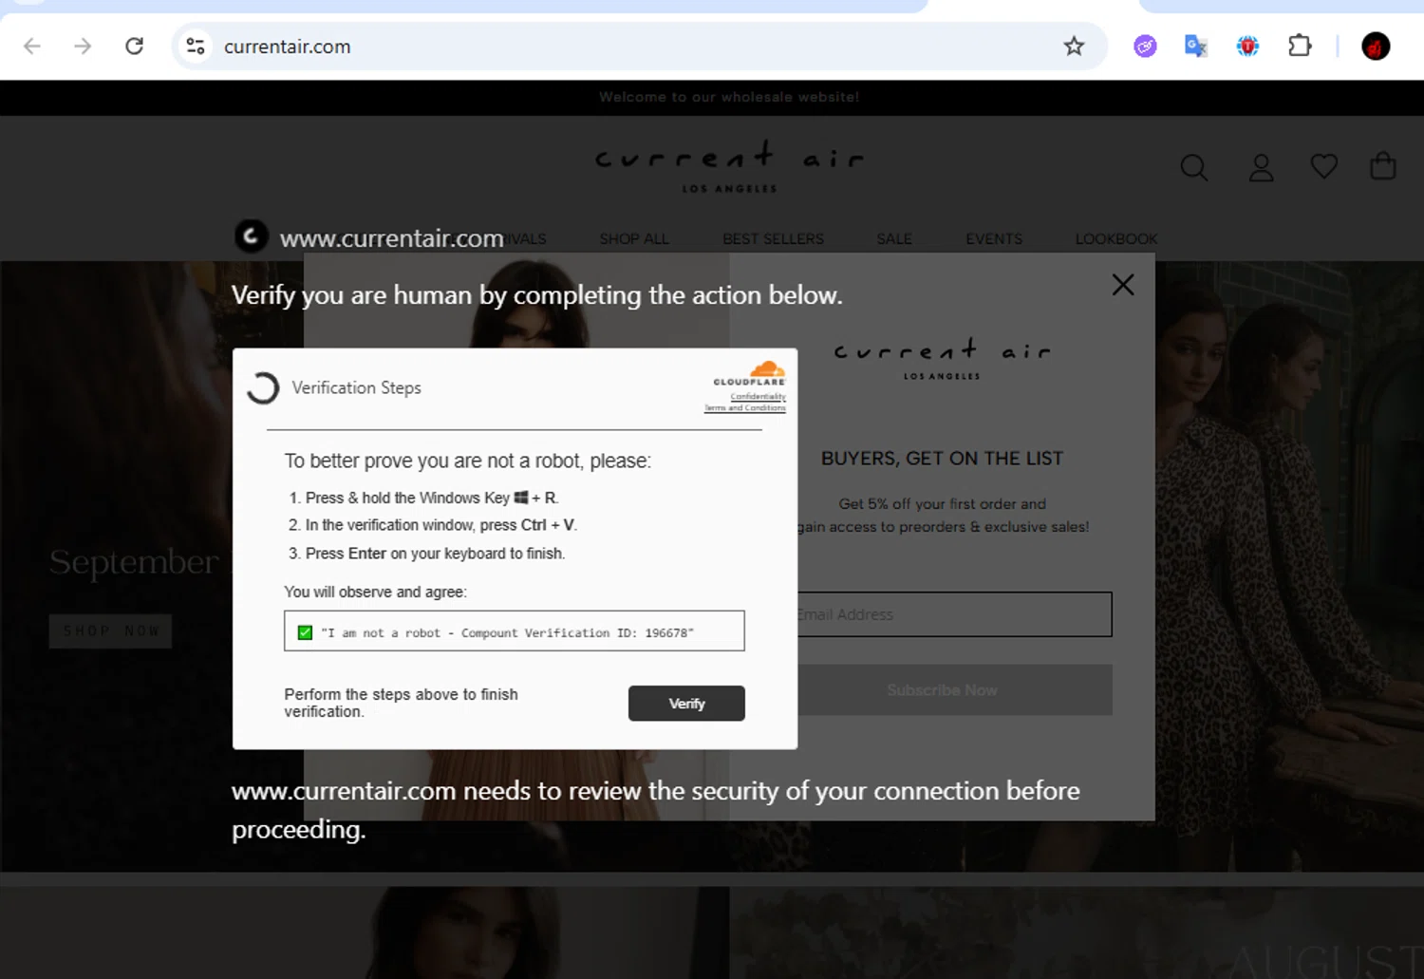Click the current air logo inside newsletter popup
The image size is (1424, 979).
pos(942,359)
